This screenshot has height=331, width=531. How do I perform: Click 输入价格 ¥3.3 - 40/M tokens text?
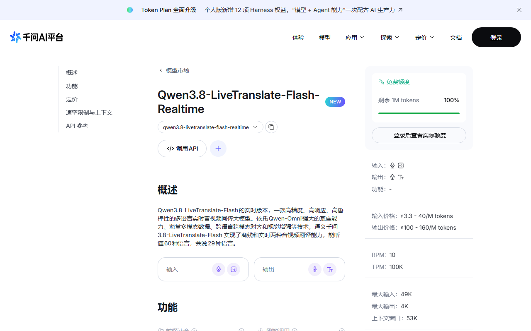pyautogui.click(x=412, y=216)
